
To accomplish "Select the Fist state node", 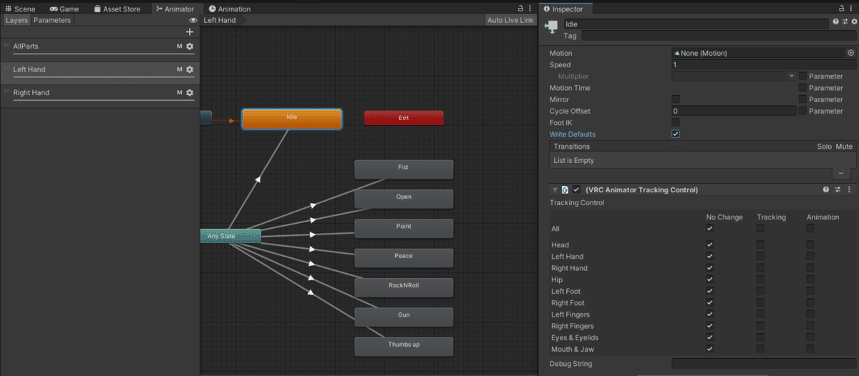I will 404,169.
